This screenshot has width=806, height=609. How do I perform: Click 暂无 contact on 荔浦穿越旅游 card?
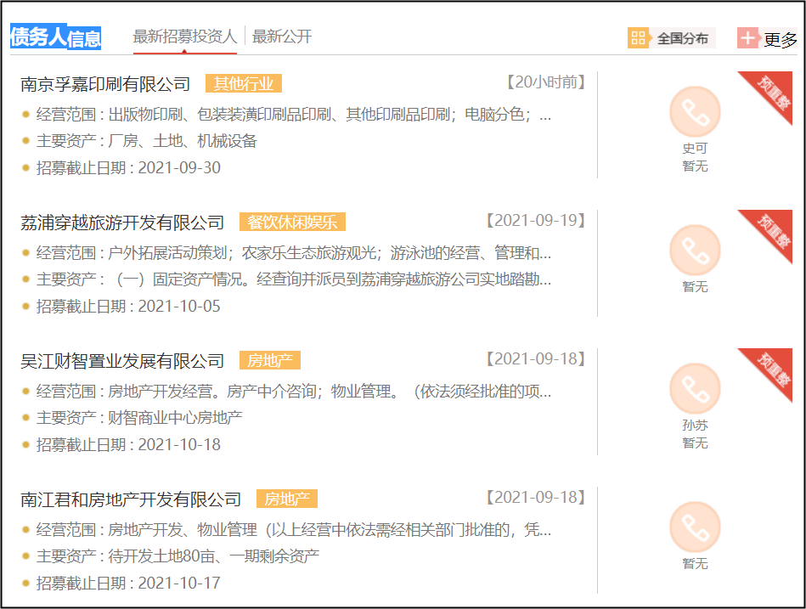695,287
